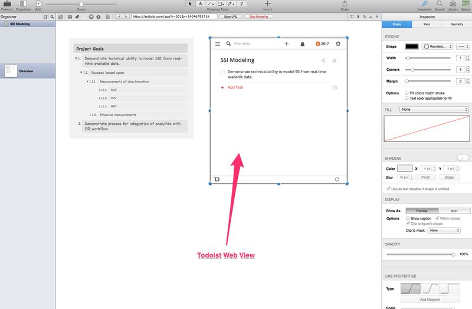Enable the Show caption checkbox

tap(408, 218)
